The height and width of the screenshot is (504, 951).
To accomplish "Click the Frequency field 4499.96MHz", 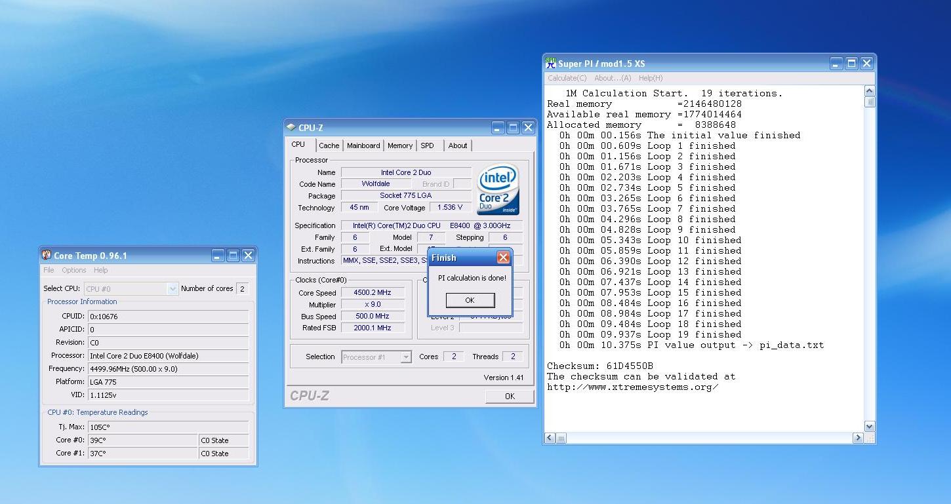I will 168,368.
